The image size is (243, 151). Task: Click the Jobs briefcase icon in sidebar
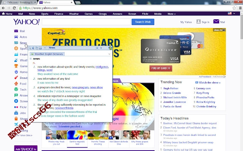pyautogui.click(x=16, y=113)
